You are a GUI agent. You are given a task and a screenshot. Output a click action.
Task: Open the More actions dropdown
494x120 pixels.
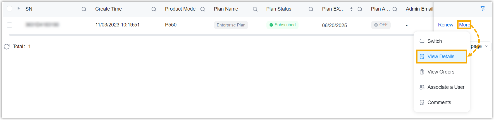pyautogui.click(x=464, y=25)
